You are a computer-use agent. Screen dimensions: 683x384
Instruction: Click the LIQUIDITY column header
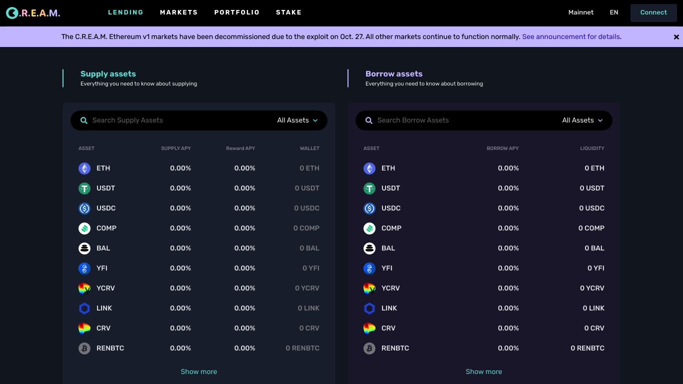pyautogui.click(x=592, y=148)
